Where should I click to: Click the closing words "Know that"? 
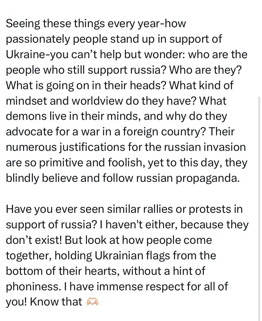(56, 302)
